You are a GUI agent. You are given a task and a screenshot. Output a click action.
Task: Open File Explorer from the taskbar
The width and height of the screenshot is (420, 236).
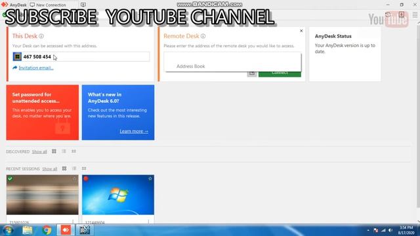click(x=28, y=230)
